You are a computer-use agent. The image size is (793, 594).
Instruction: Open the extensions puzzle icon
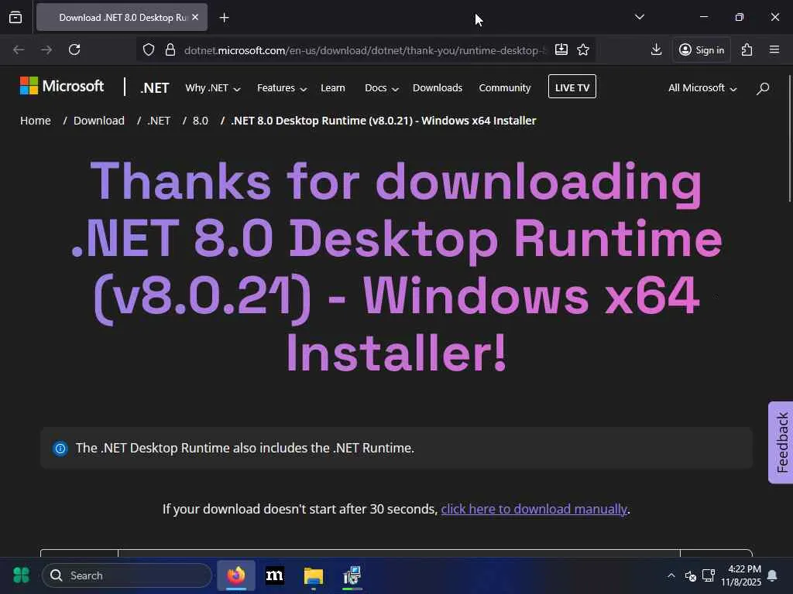pos(747,49)
